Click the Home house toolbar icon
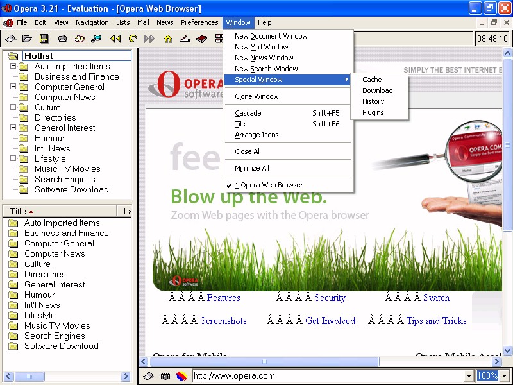This screenshot has width=513, height=385. tap(168, 39)
